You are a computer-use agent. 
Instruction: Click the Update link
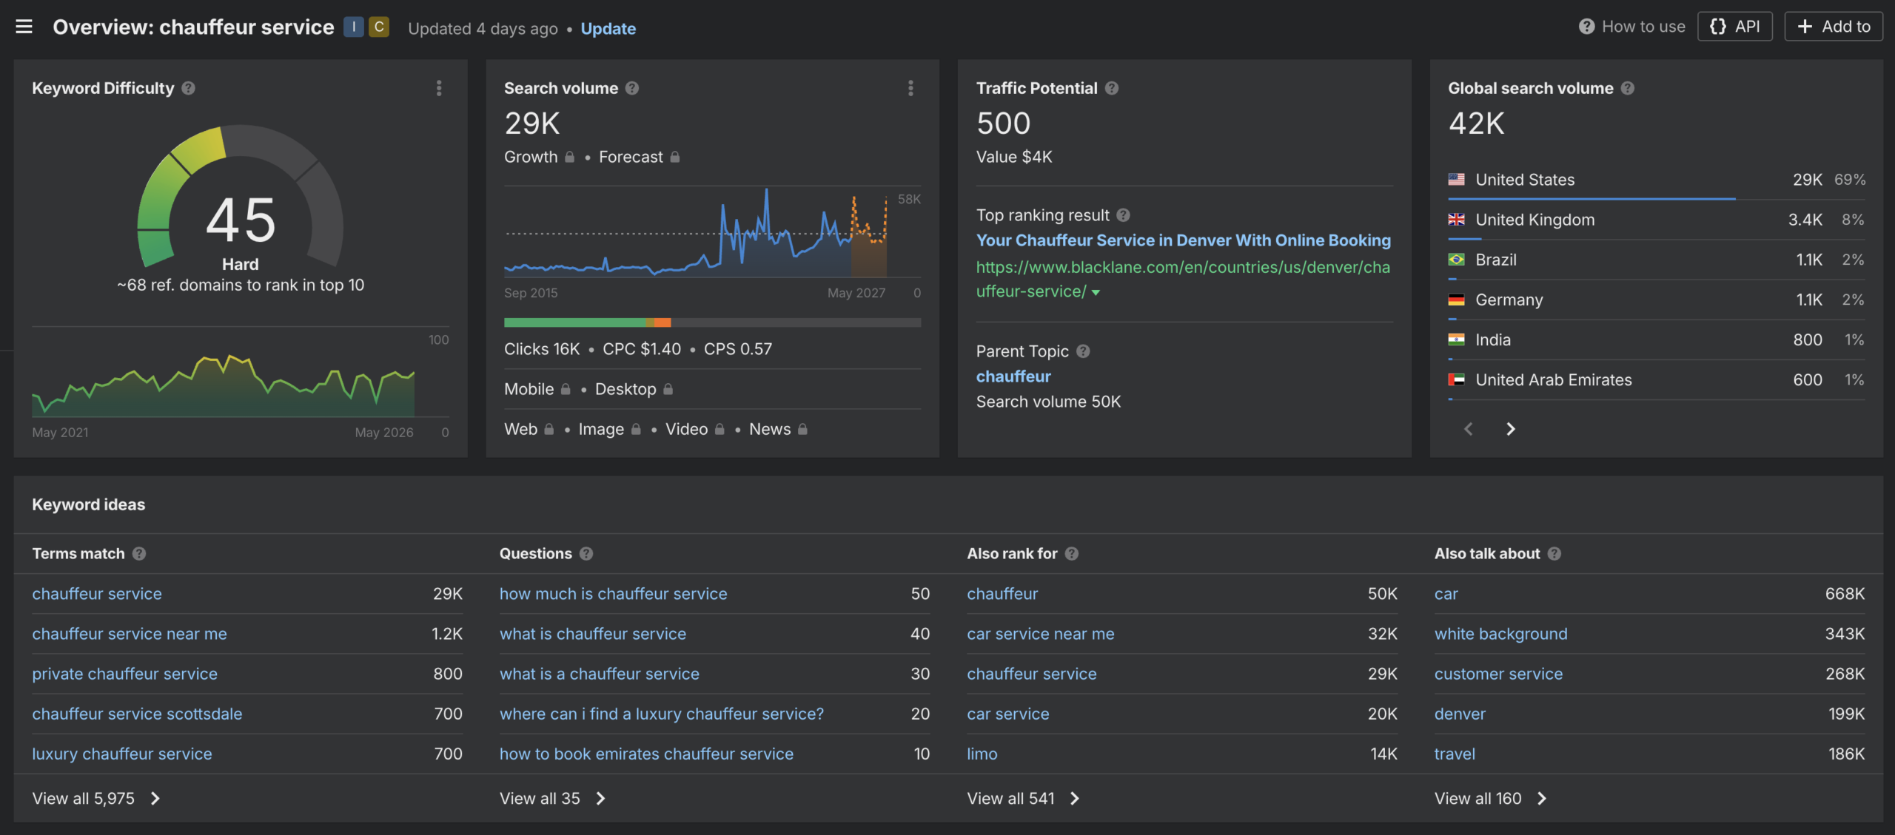[x=608, y=28]
